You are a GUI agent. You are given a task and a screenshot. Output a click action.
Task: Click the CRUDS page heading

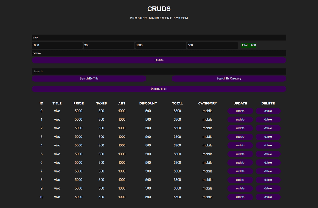click(159, 9)
